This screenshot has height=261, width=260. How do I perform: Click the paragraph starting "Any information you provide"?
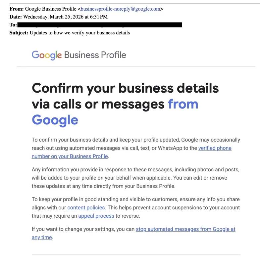click(135, 178)
